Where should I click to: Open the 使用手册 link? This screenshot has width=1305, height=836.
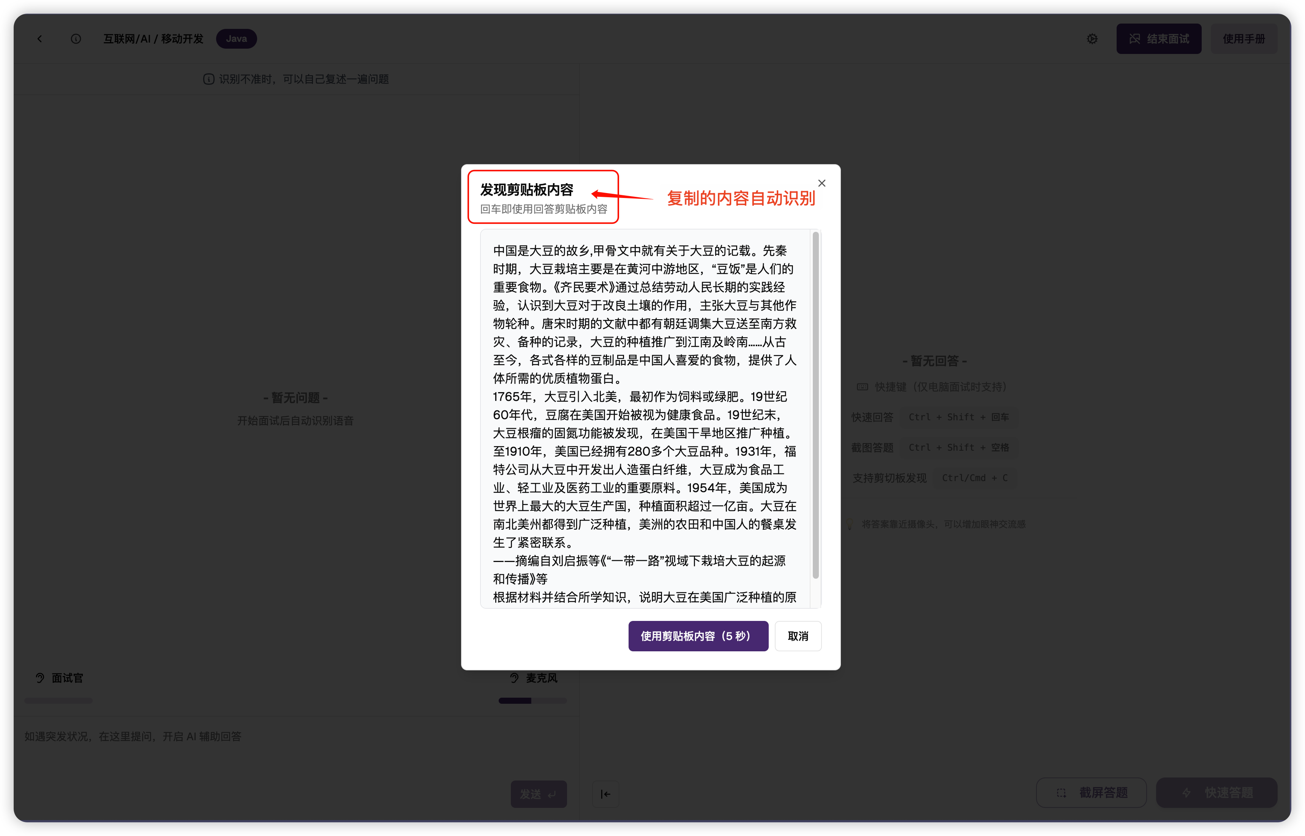click(1243, 38)
